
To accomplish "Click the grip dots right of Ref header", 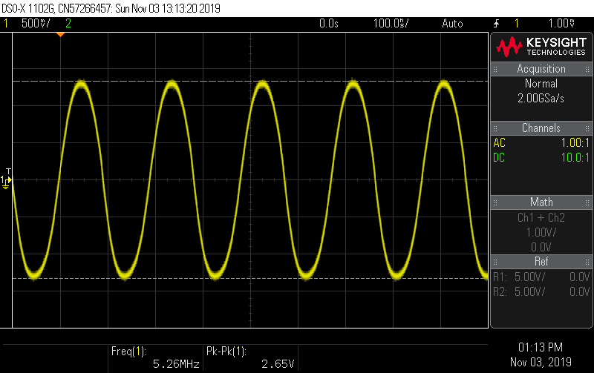I will point(587,262).
